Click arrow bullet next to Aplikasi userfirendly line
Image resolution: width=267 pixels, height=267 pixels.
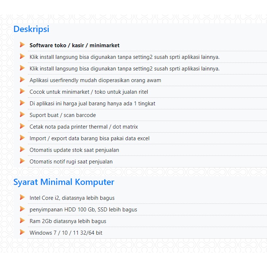[x=22, y=80]
